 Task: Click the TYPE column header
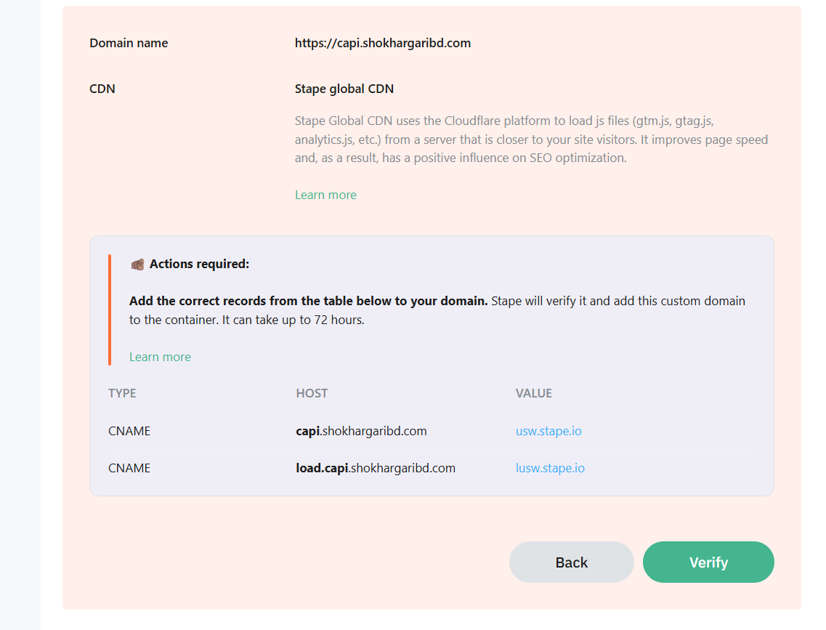(122, 393)
